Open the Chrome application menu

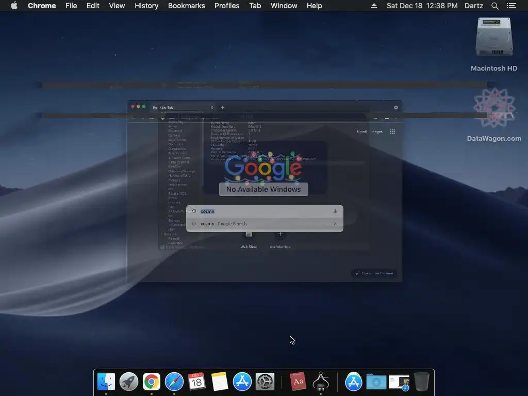tap(42, 6)
